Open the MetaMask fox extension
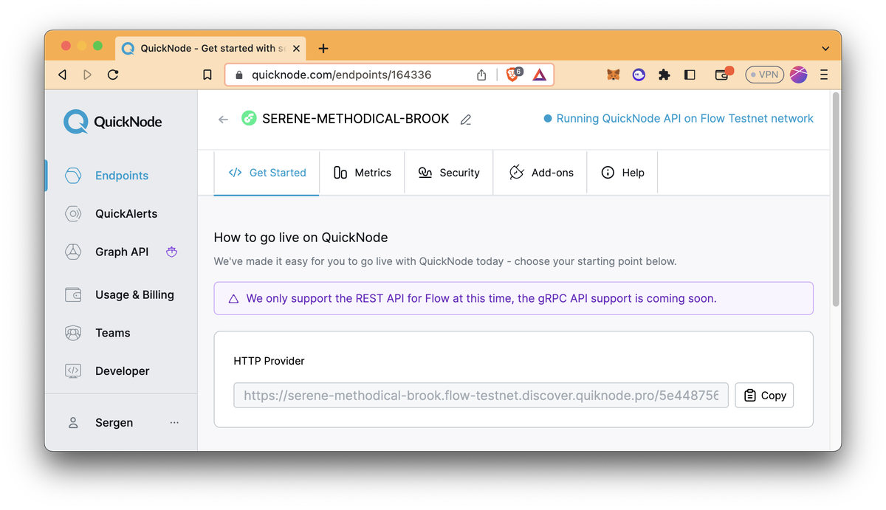Image resolution: width=886 pixels, height=510 pixels. tap(613, 75)
